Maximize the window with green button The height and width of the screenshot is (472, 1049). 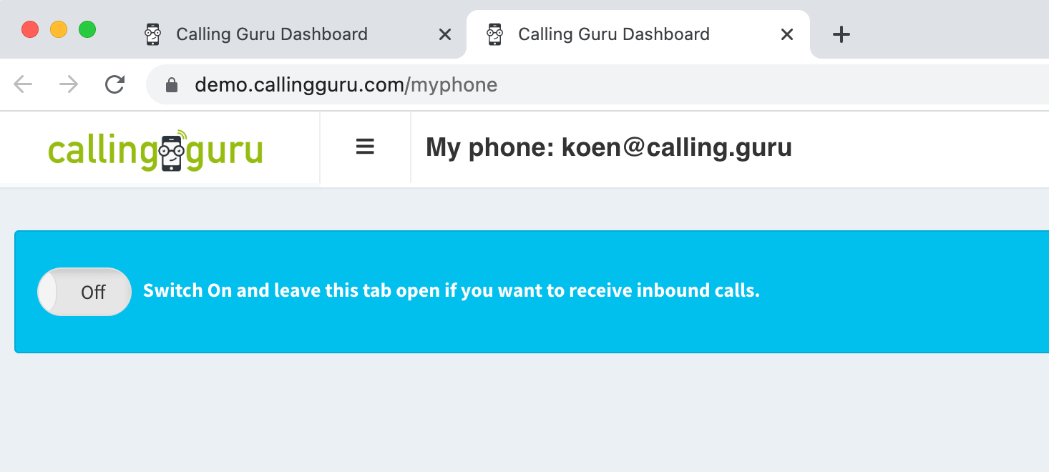coord(87,30)
